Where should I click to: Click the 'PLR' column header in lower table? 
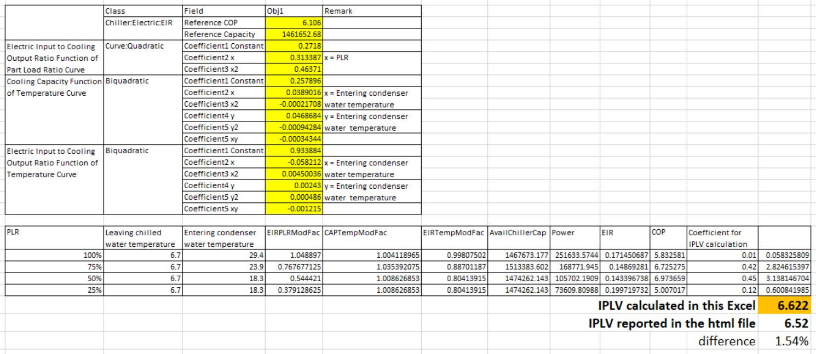pos(54,237)
